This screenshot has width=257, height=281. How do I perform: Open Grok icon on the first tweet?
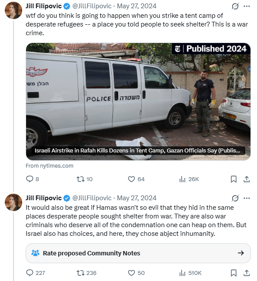click(x=235, y=6)
